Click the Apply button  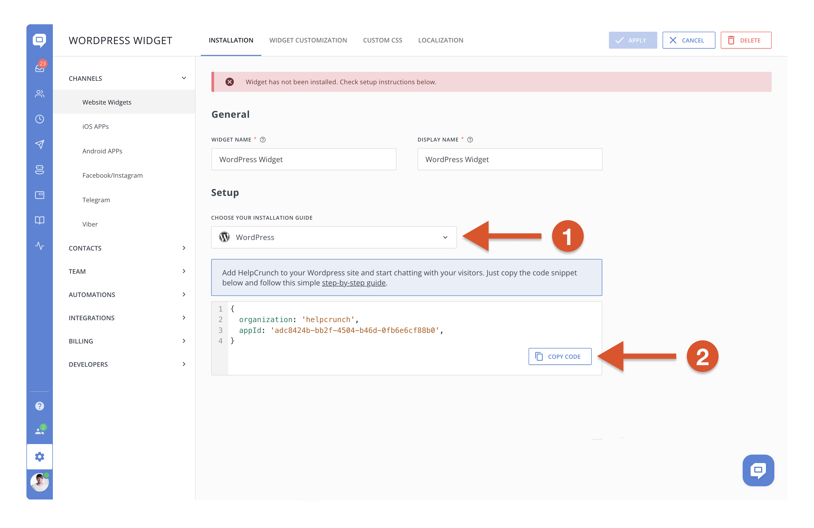633,40
